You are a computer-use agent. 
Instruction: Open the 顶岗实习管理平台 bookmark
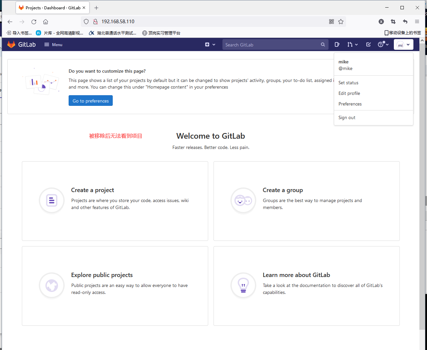point(161,33)
